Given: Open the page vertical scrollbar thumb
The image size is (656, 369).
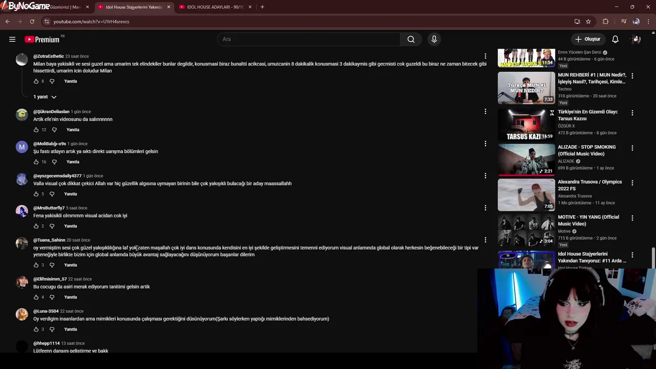Looking at the screenshot, I should click(x=653, y=258).
